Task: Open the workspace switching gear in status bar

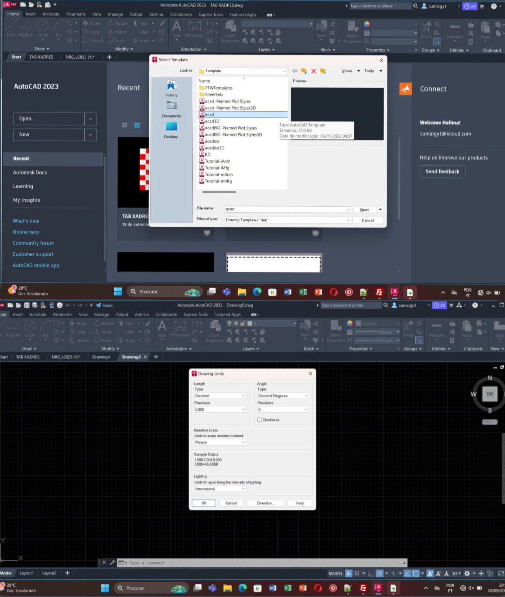Action: point(467,573)
